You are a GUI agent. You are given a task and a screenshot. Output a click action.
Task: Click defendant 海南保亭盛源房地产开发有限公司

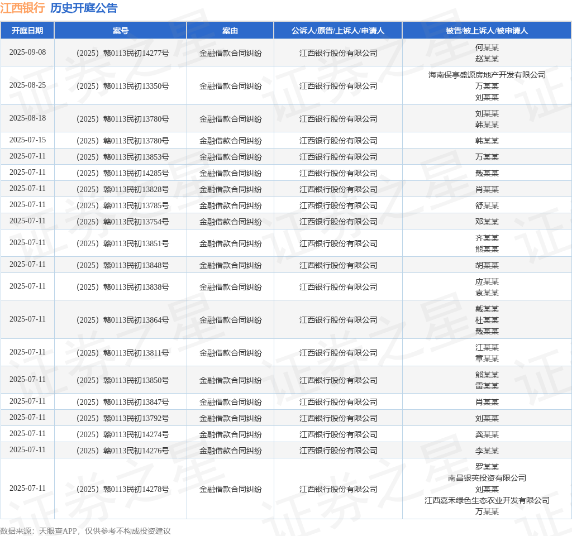coord(487,75)
